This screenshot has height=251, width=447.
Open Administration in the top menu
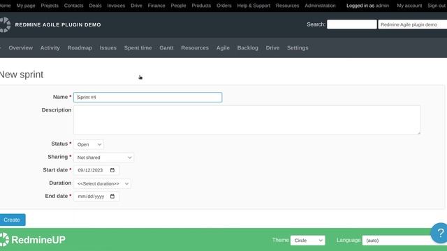point(320,6)
